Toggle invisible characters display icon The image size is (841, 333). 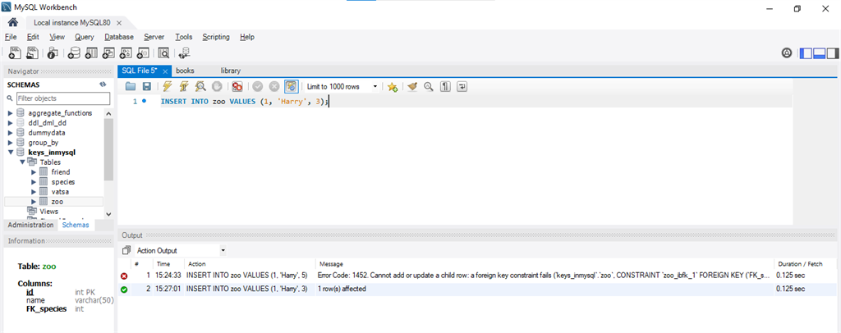(x=445, y=86)
